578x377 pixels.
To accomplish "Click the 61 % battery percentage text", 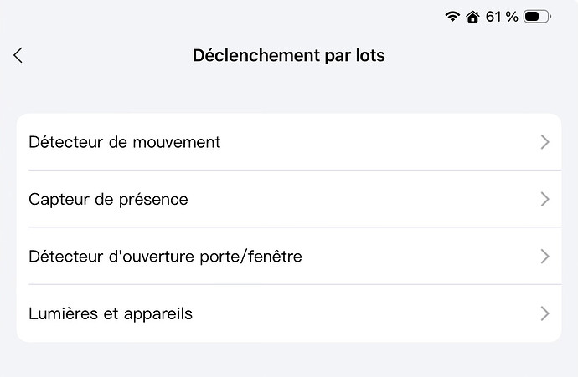I will tap(502, 16).
